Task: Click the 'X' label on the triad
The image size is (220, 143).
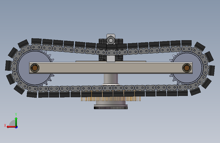Action: pos(5,125)
